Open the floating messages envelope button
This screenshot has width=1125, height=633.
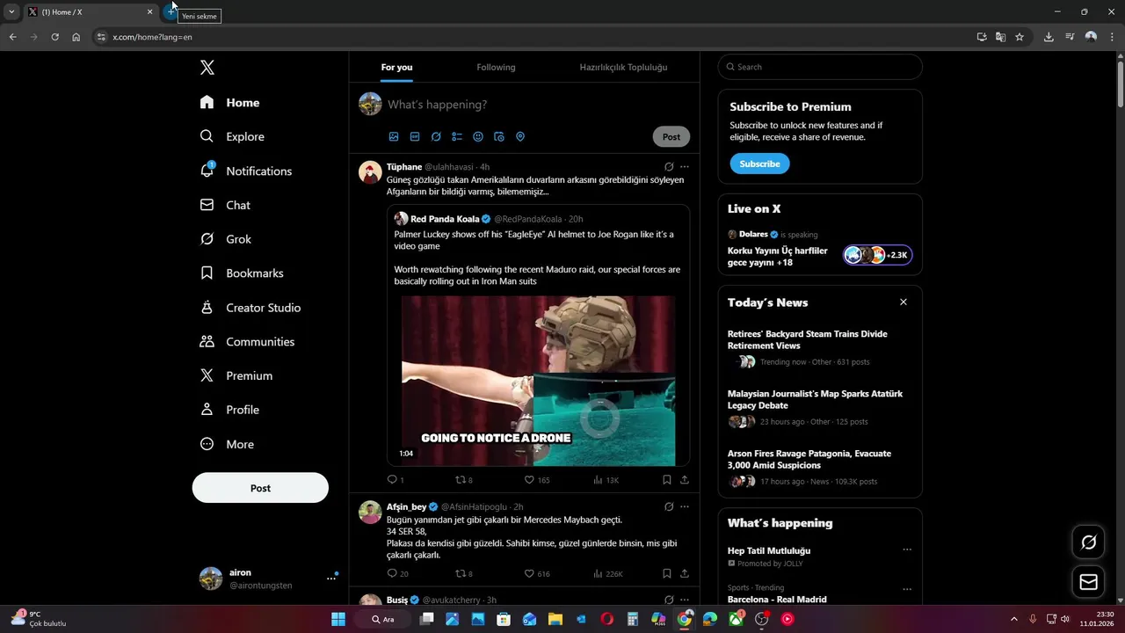(x=1088, y=582)
